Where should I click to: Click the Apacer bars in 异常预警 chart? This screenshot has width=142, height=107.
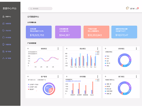92,88
